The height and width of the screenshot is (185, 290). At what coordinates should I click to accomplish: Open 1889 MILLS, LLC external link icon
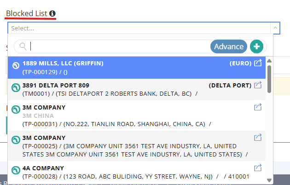258,63
